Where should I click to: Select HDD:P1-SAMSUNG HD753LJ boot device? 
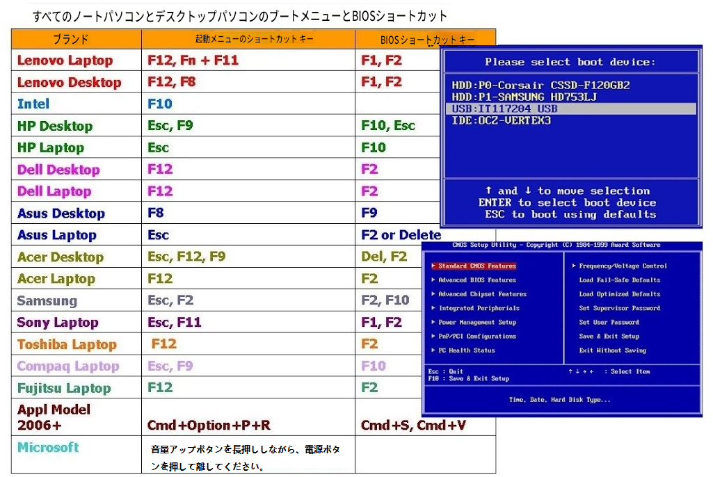click(524, 97)
